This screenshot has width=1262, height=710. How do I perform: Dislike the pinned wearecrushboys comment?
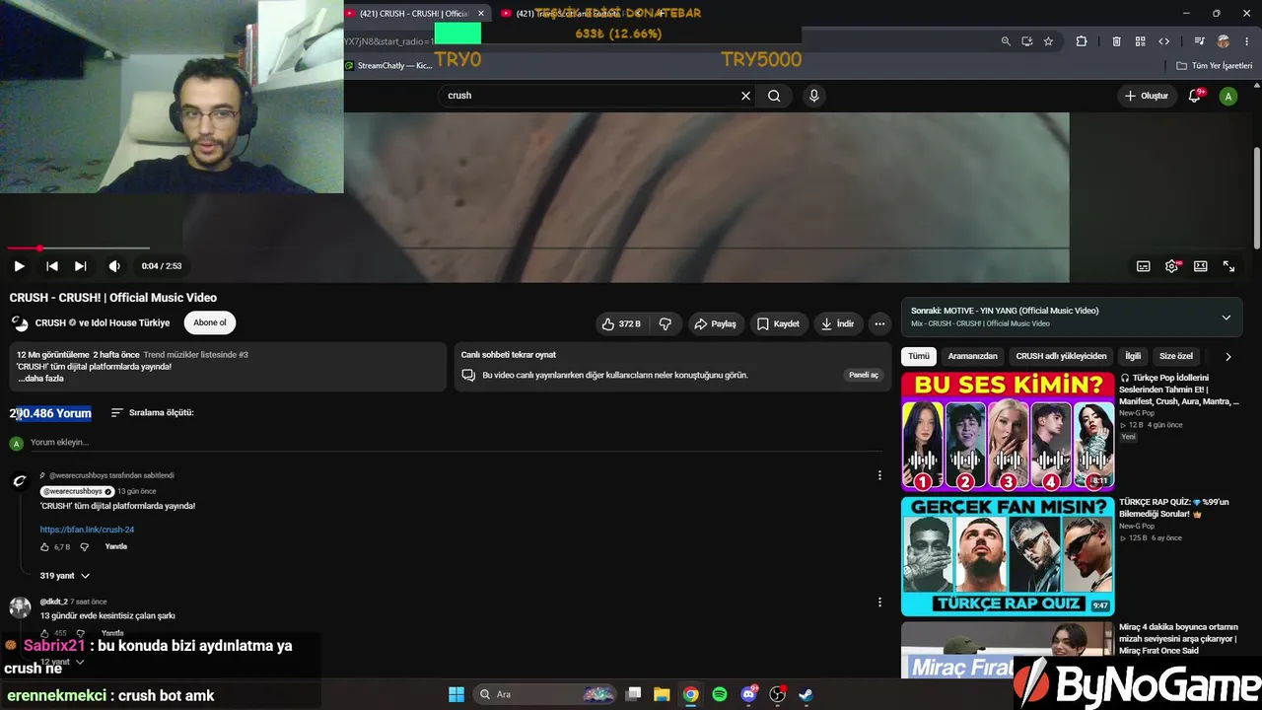tap(84, 547)
